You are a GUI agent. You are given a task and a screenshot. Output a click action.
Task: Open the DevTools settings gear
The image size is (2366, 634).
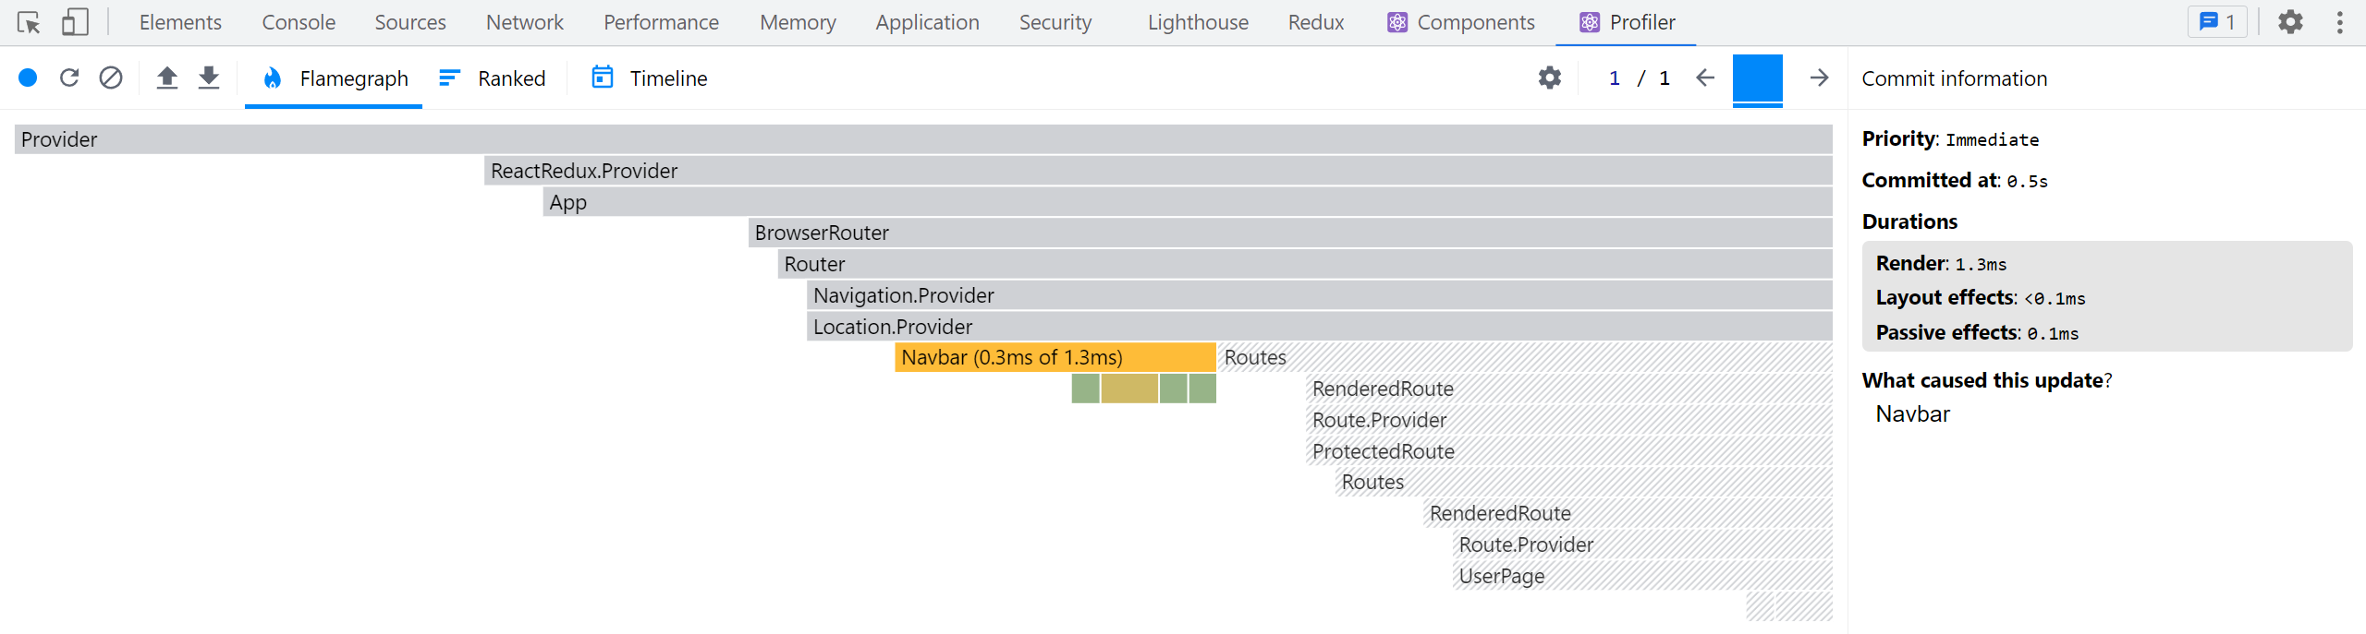2290,22
